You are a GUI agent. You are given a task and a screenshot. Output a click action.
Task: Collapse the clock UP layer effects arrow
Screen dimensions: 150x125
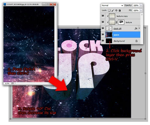(139, 28)
